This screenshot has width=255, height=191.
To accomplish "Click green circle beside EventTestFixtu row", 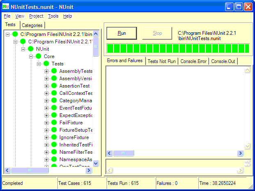I will (54, 108).
